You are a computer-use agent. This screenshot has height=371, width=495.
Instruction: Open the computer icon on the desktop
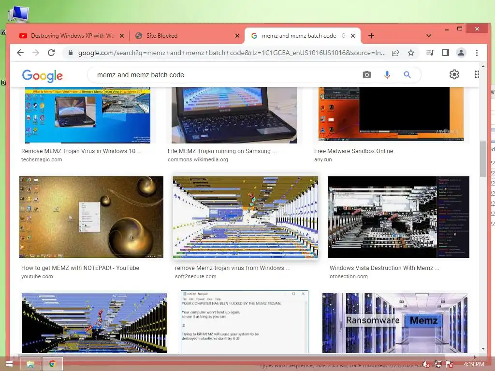point(19,14)
